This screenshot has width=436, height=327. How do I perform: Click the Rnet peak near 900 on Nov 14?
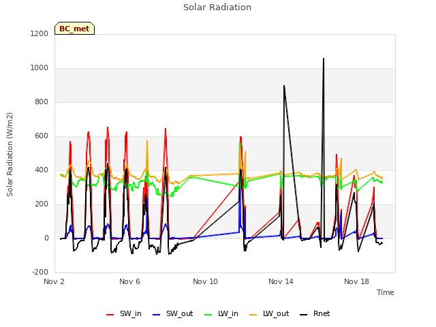[x=284, y=86]
